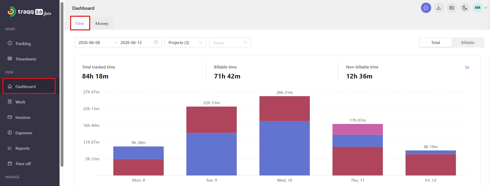
Task: Select the Time tab
Action: [80, 23]
